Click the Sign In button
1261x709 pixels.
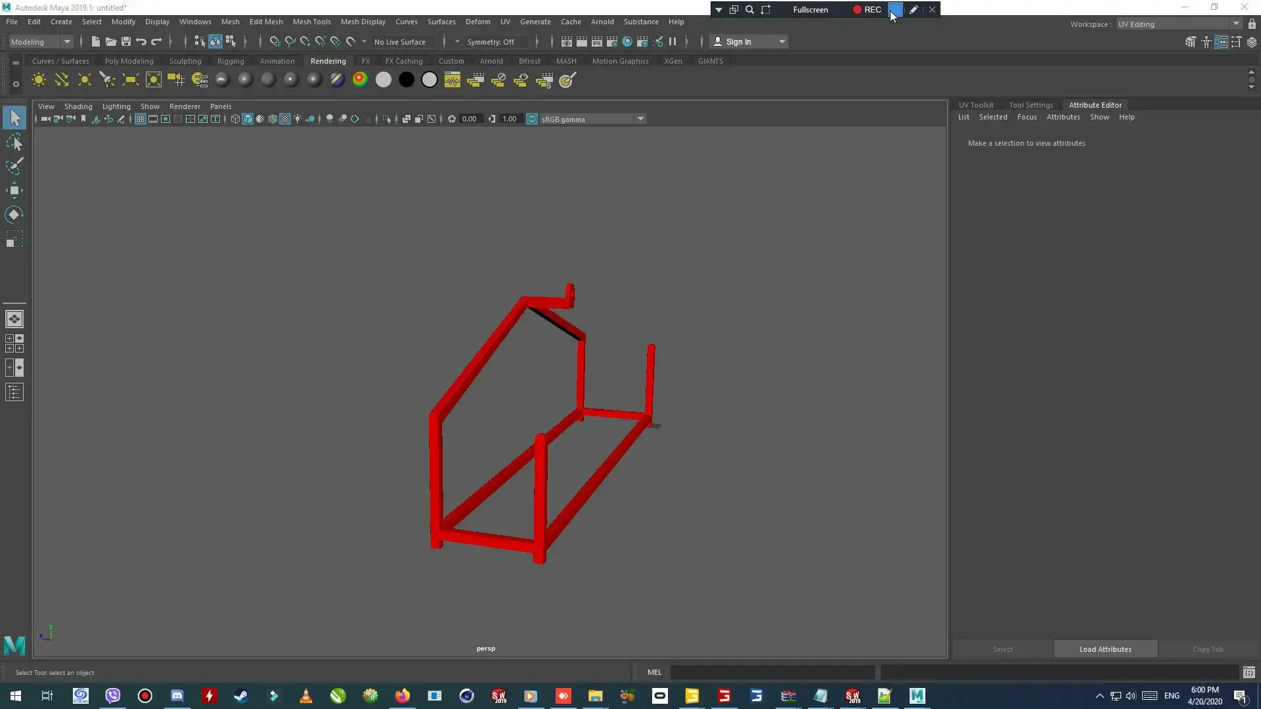point(738,41)
